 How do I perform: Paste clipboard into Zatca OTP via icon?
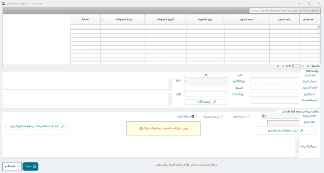pyautogui.click(x=264, y=116)
